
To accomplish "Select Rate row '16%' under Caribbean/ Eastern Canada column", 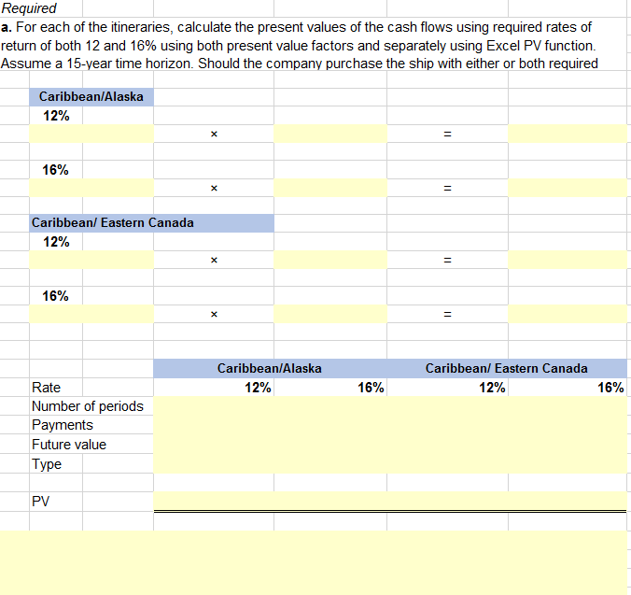I will coord(610,388).
